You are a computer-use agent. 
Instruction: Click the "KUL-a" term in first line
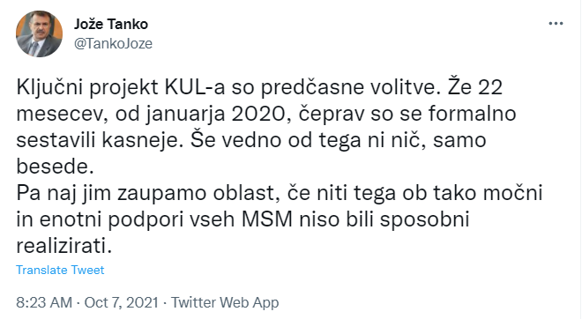click(x=195, y=87)
